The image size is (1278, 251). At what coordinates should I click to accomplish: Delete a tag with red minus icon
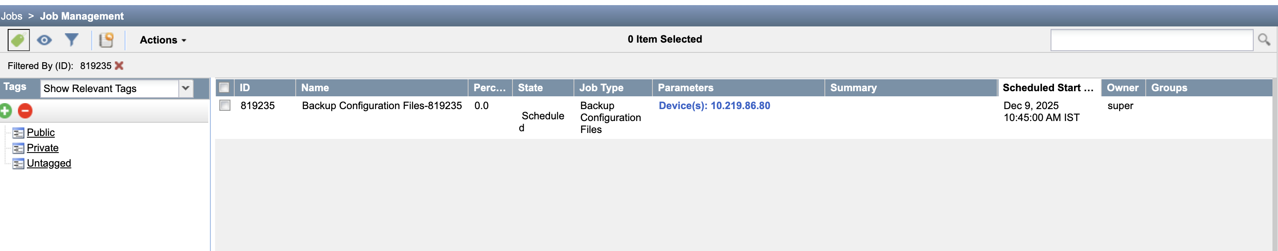[25, 111]
